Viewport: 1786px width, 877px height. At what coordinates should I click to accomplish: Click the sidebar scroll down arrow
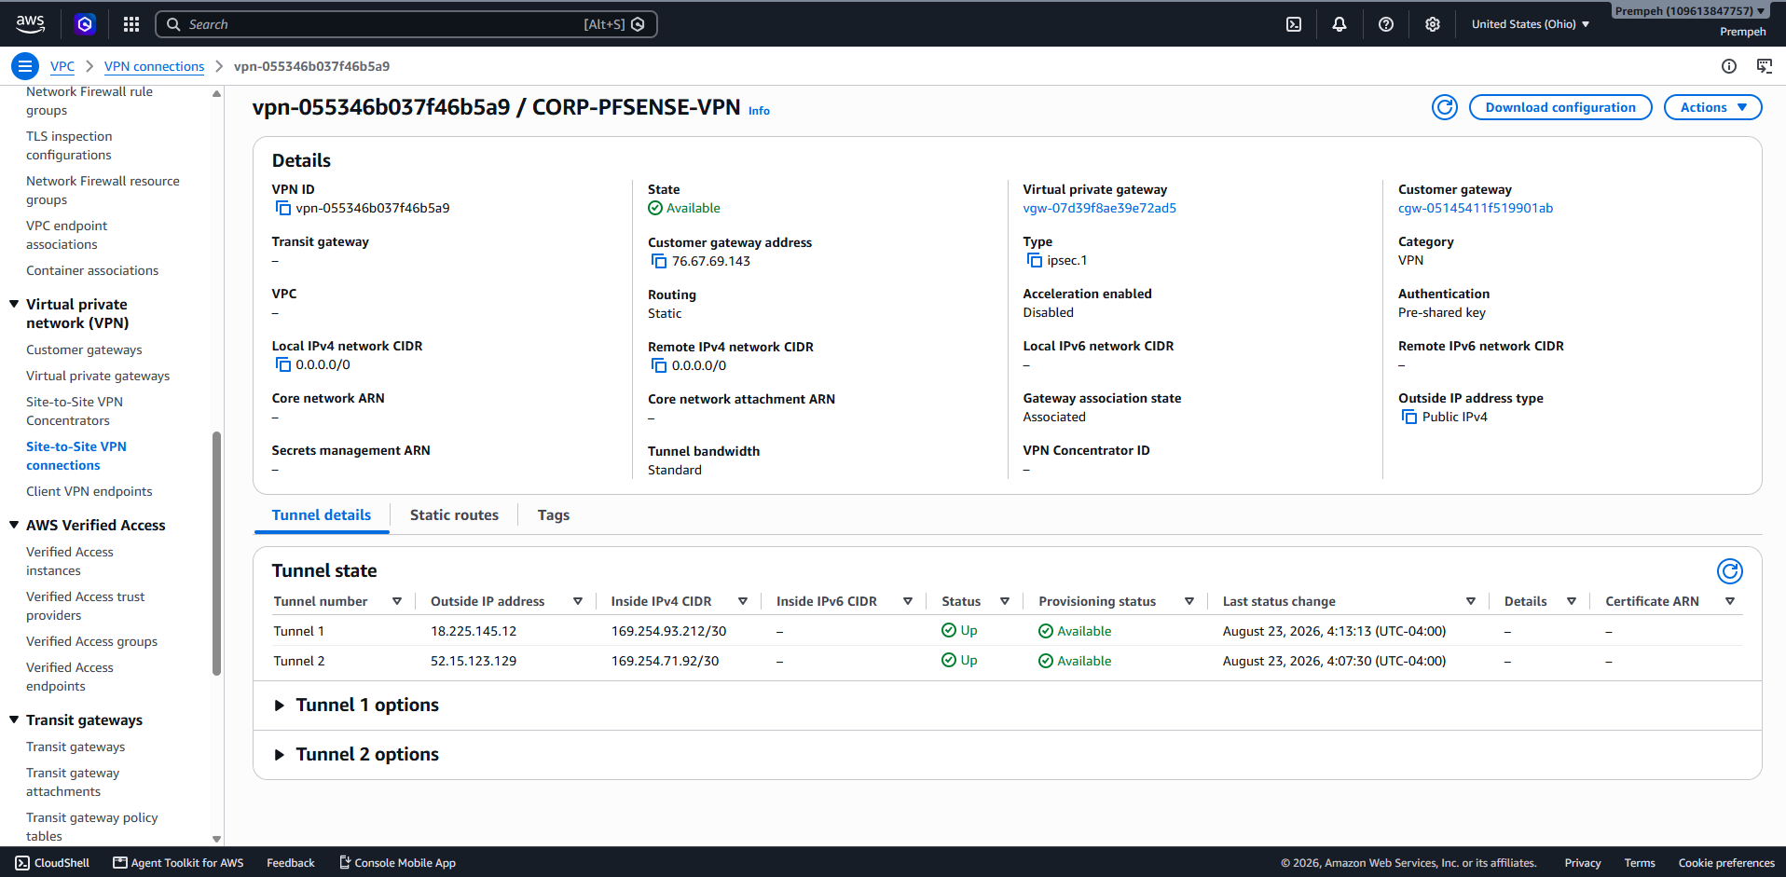click(x=217, y=839)
